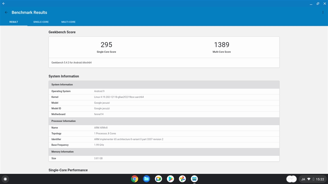Open the launcher circle button
This screenshot has height=184, width=328.
point(5,179)
